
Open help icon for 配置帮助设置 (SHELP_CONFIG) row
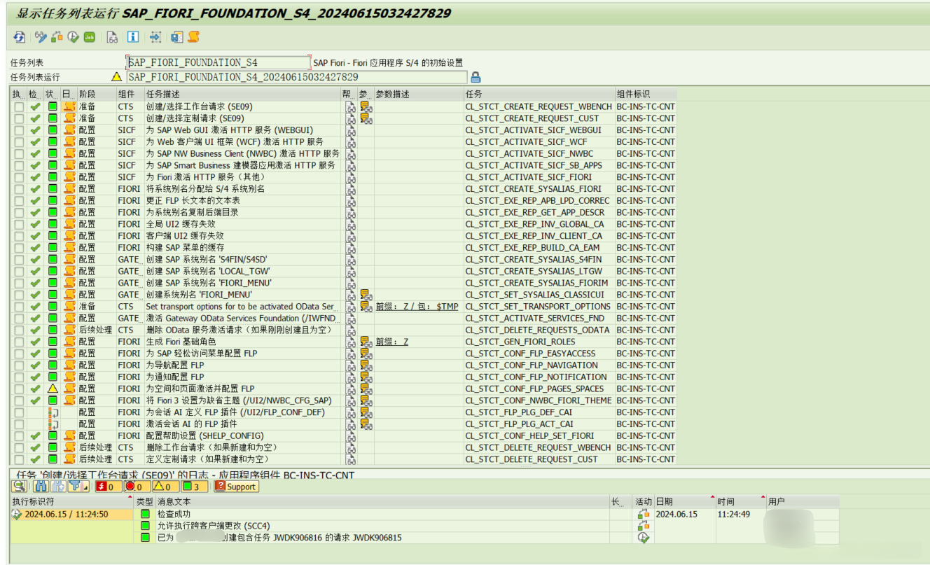tap(350, 435)
